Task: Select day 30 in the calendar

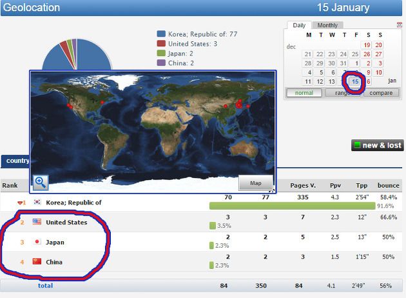Action: tap(331, 63)
